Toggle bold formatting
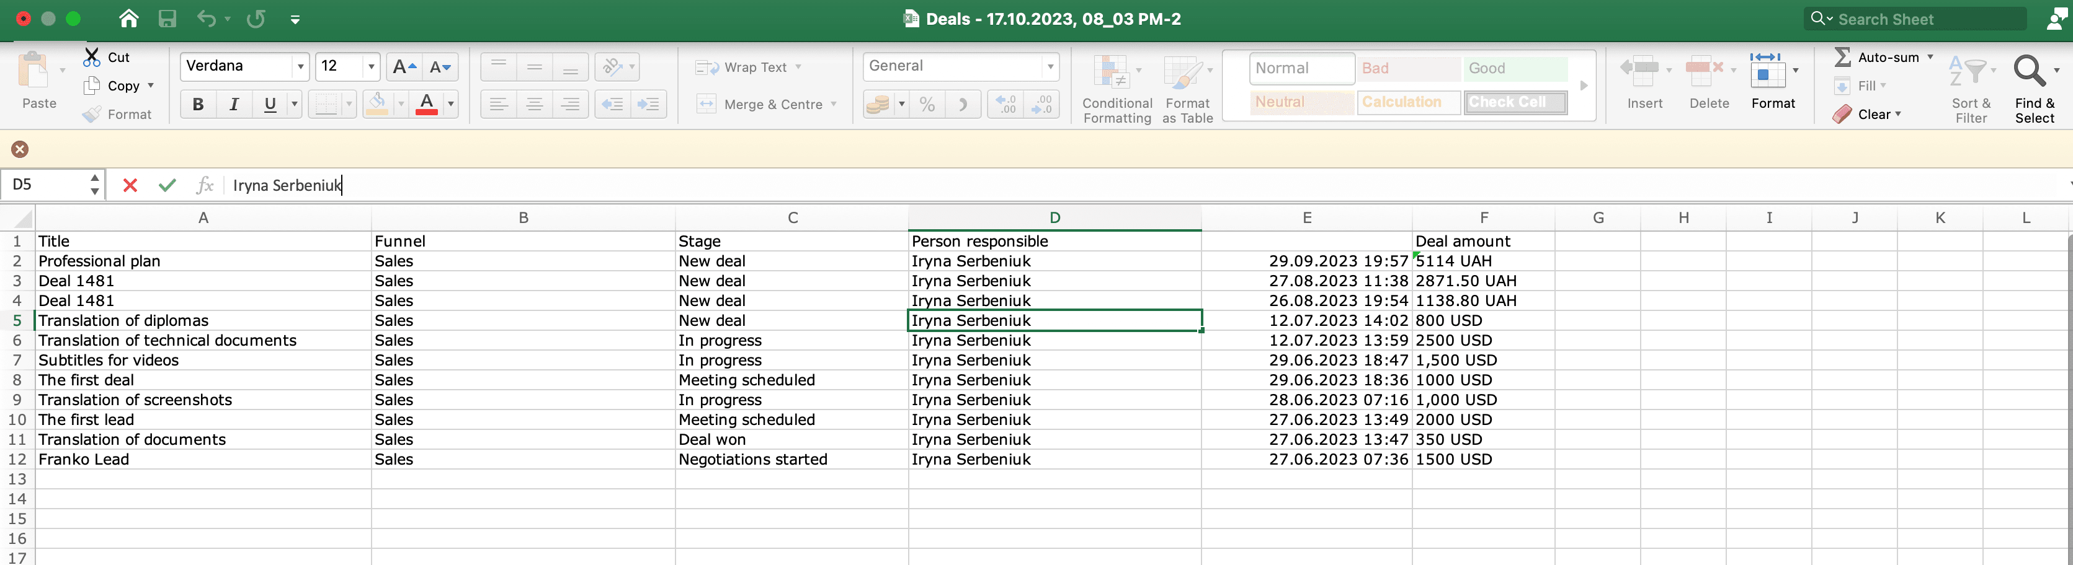2073x565 pixels. coord(197,105)
